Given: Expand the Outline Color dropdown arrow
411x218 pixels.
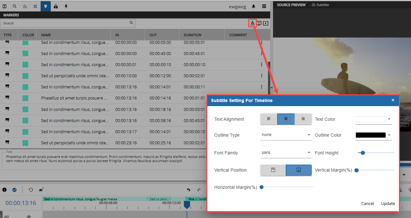Looking at the screenshot, I should coord(389,135).
